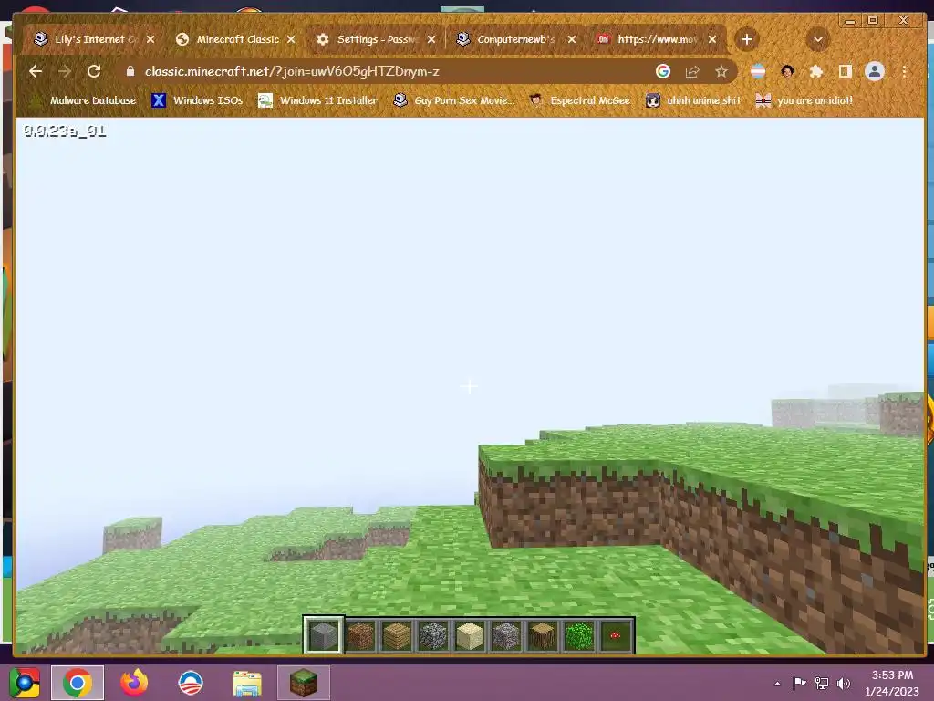This screenshot has width=934, height=701.
Task: Click the face avatar extension icon
Action: coord(787,71)
